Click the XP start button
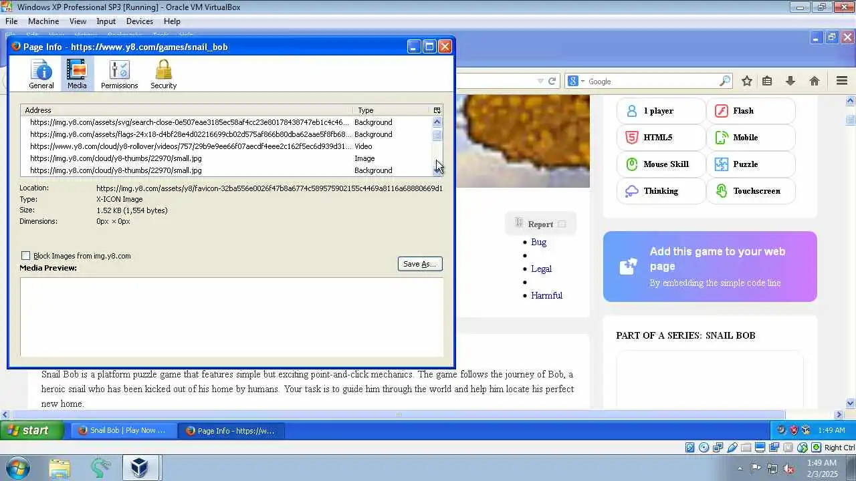856x481 pixels. tap(31, 430)
